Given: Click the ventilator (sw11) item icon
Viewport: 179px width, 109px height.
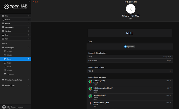Looking at the screenshot, I should [90, 96].
